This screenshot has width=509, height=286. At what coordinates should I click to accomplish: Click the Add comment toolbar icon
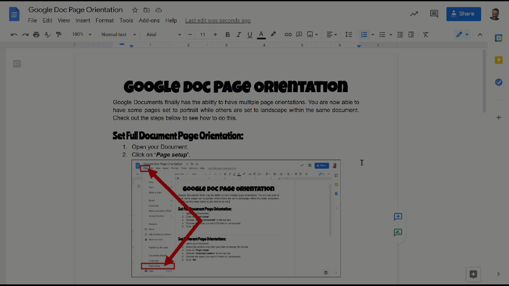(x=299, y=35)
